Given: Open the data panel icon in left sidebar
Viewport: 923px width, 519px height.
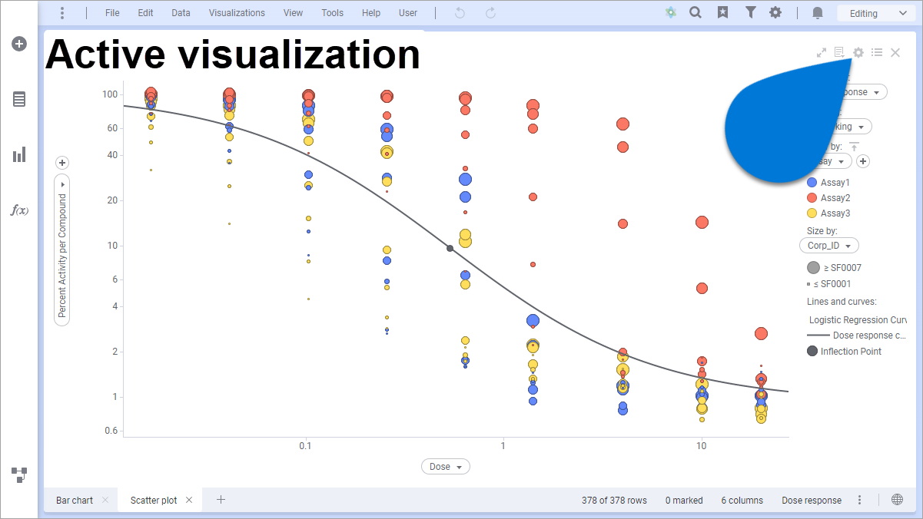Looking at the screenshot, I should [x=19, y=99].
